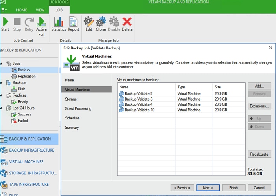Open the Exclusions... dialog

(x=259, y=106)
